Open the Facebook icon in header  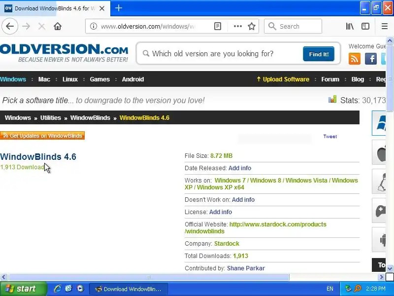tap(371, 59)
